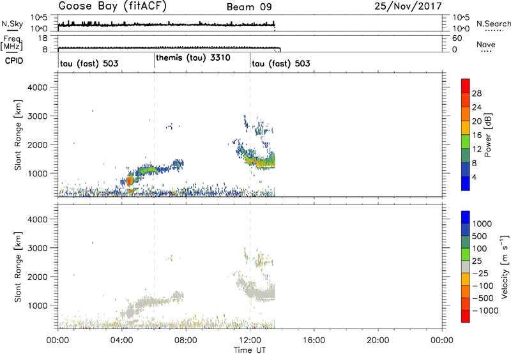511x354 pixels.
Task: Click the 'CPID' row label
Action: (x=14, y=61)
